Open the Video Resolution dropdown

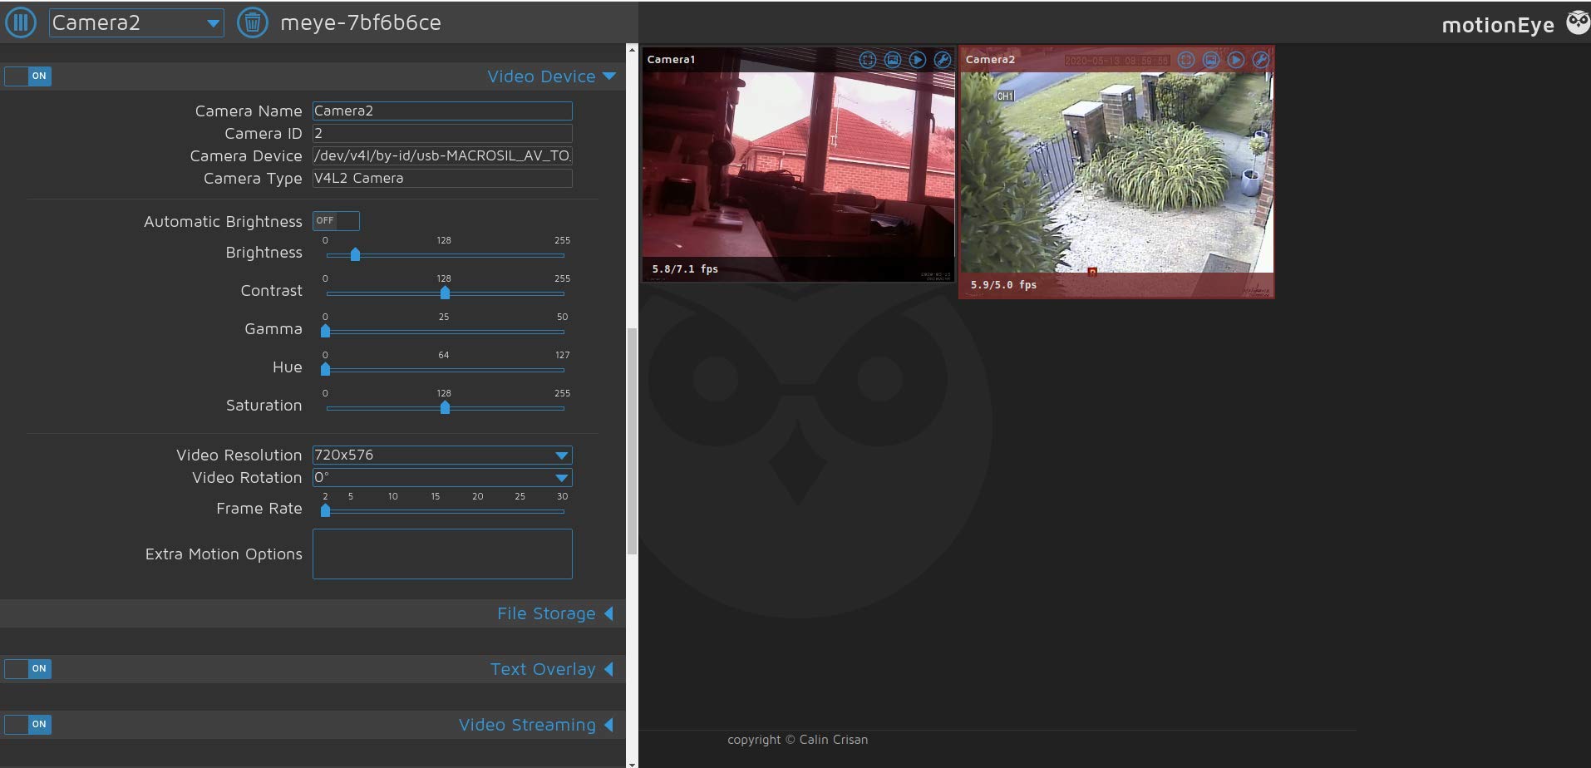pyautogui.click(x=442, y=455)
